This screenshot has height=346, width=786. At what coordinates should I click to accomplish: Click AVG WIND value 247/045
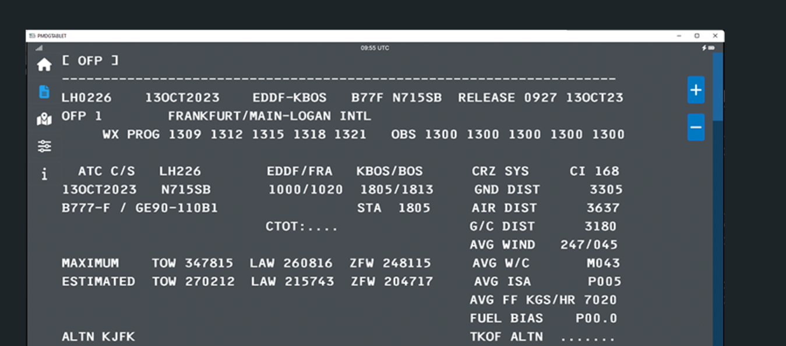(x=589, y=245)
